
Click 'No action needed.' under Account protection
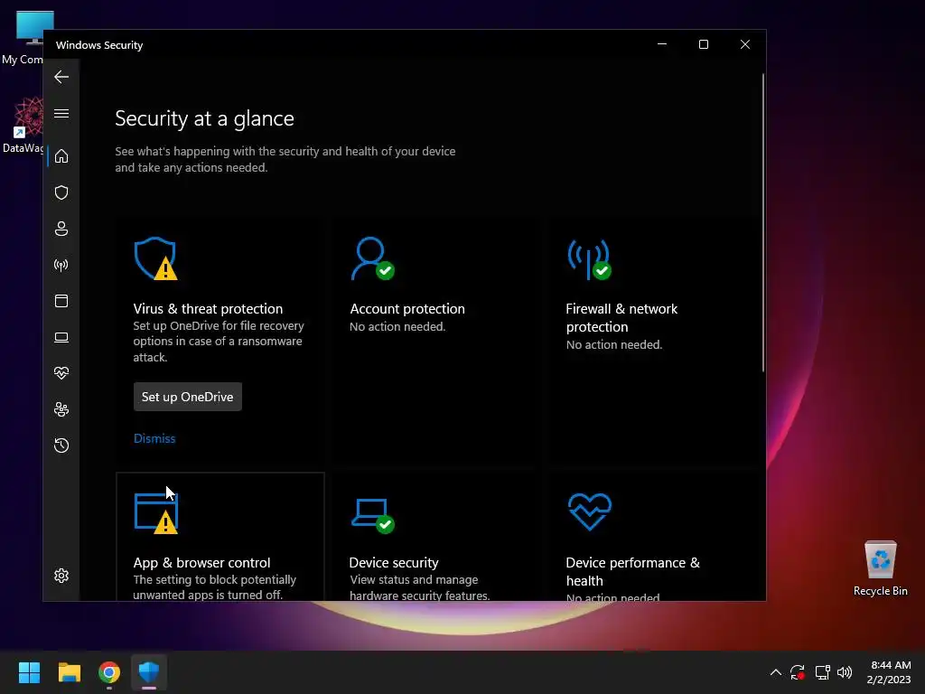[397, 326]
